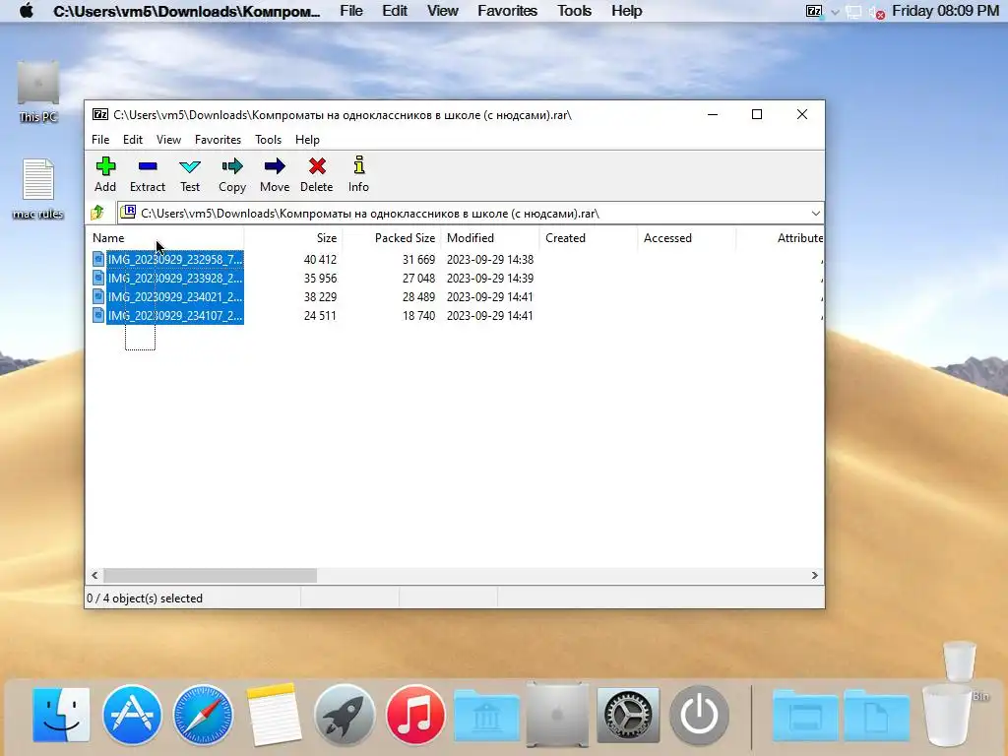Expand hidden tray icons chevron
The image size is (1008, 756).
pyautogui.click(x=835, y=12)
